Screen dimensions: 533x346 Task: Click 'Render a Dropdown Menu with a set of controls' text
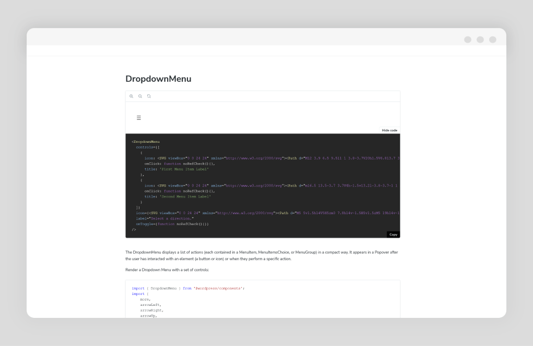167,270
